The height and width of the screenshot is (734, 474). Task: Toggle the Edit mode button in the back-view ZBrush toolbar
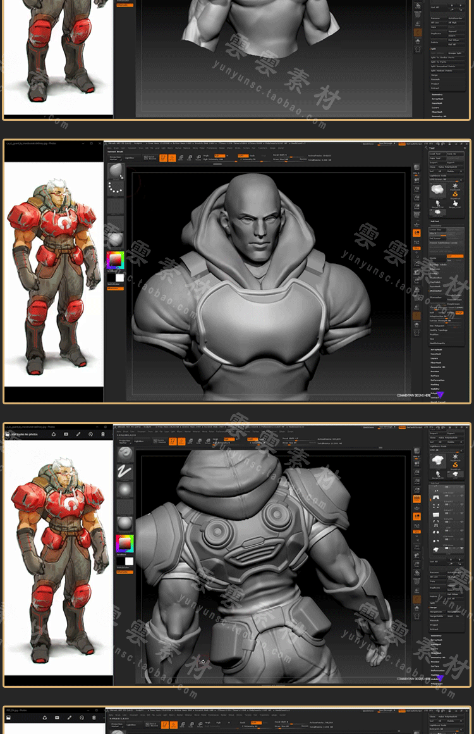(x=172, y=441)
